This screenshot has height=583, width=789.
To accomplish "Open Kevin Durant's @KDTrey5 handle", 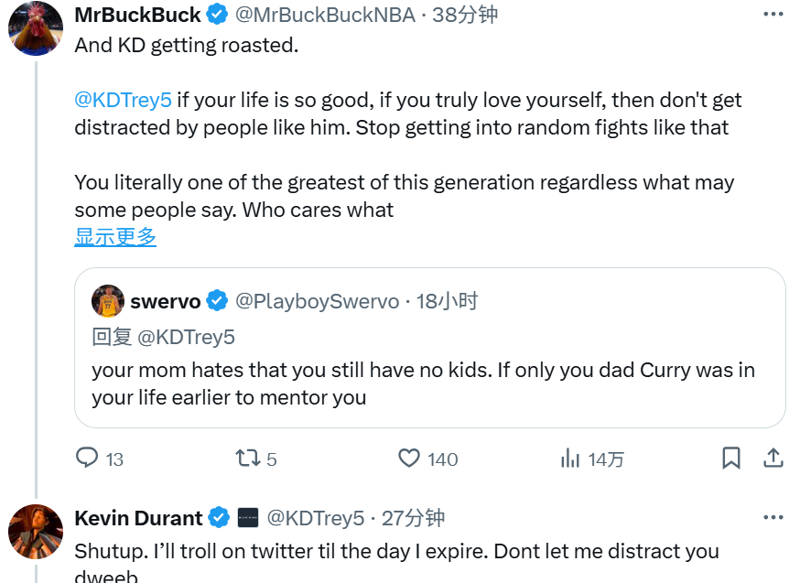I will pyautogui.click(x=315, y=518).
